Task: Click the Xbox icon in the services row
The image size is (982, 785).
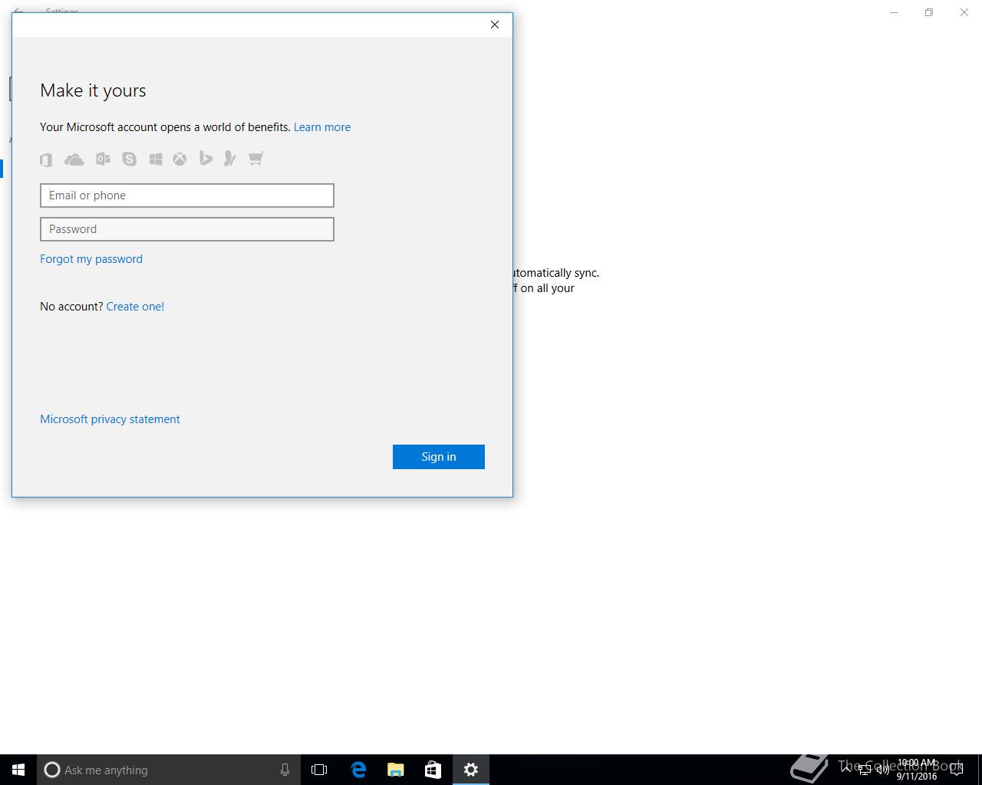Action: (180, 159)
